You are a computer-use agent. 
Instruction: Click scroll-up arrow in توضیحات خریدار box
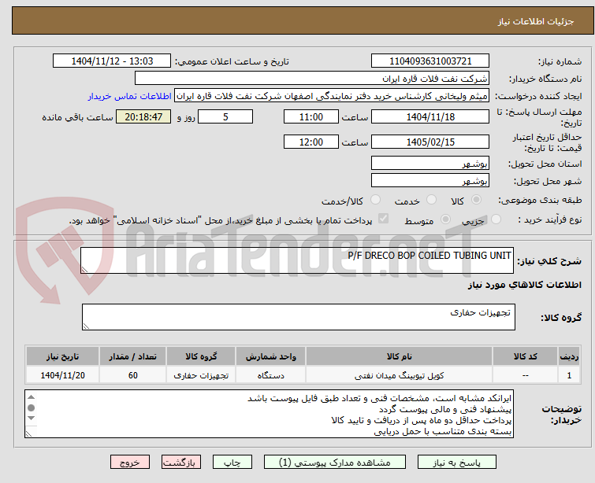31,397
